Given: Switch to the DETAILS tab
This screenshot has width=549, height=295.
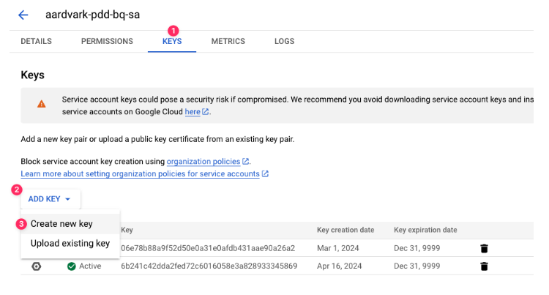Looking at the screenshot, I should coord(36,42).
